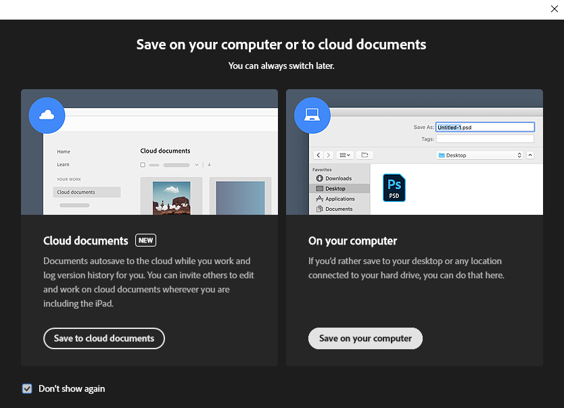Click the collapse chevron beside Desktop dropdown
Screen dimensions: 564x408
pyautogui.click(x=530, y=155)
